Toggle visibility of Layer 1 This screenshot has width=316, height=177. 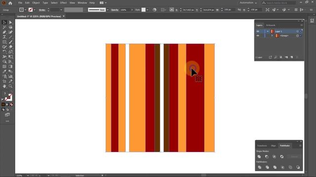258,31
